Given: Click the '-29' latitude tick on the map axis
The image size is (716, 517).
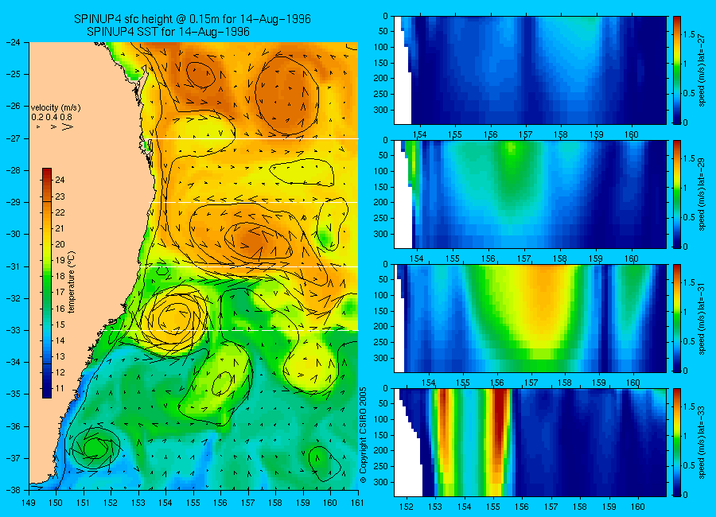Looking at the screenshot, I should pos(14,202).
